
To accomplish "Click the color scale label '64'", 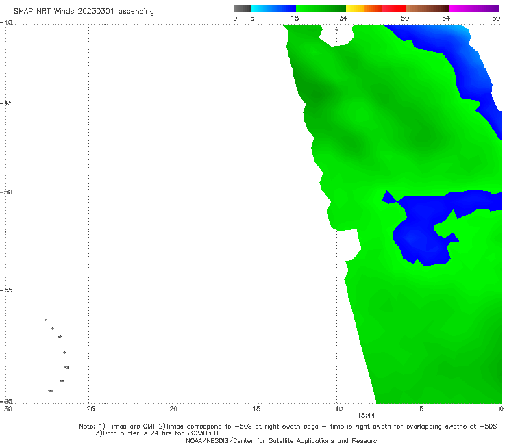I will pos(446,18).
